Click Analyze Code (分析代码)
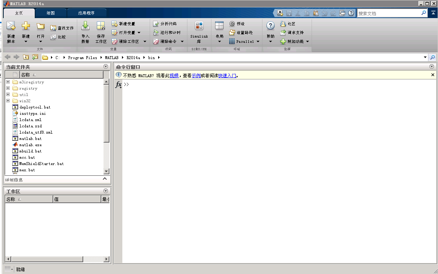The height and width of the screenshot is (274, 438). (x=165, y=24)
